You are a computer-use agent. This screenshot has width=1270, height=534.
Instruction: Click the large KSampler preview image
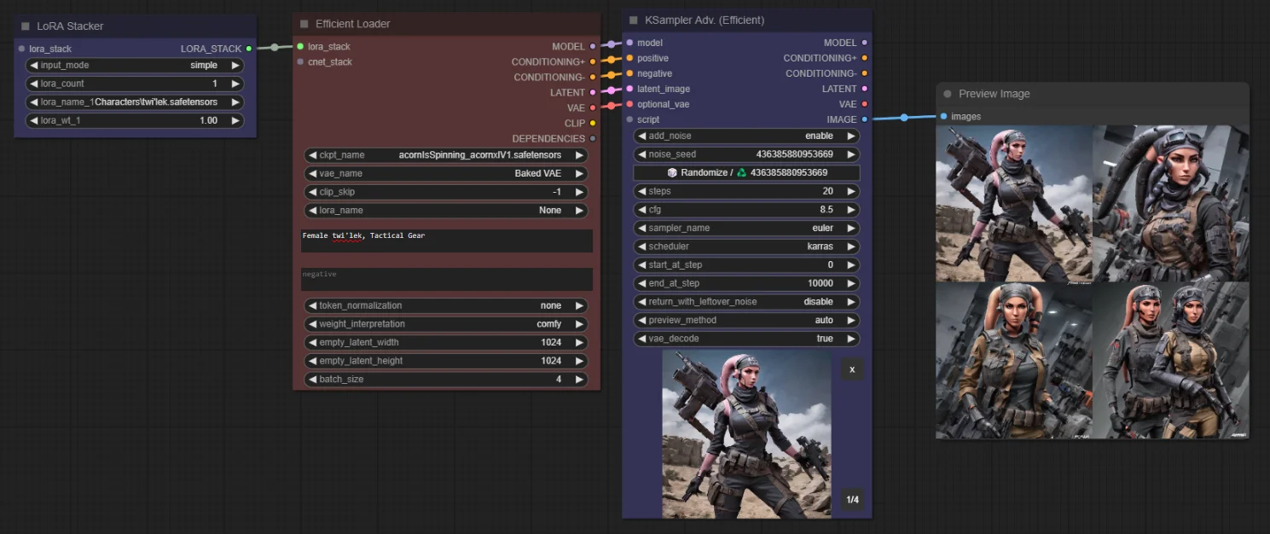pyautogui.click(x=747, y=434)
